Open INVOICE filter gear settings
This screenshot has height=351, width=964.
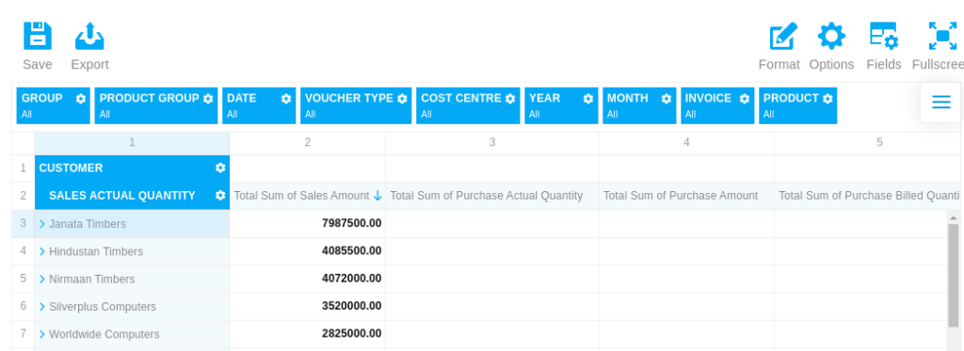click(x=745, y=99)
